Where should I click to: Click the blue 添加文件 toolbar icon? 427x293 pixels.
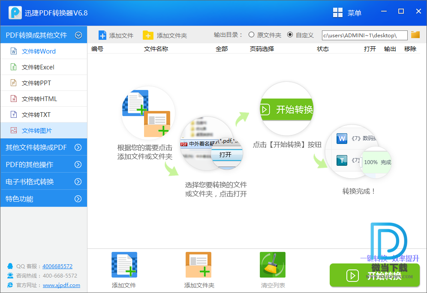102,36
